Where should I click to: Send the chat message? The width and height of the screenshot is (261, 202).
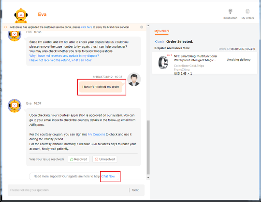coord(136,190)
